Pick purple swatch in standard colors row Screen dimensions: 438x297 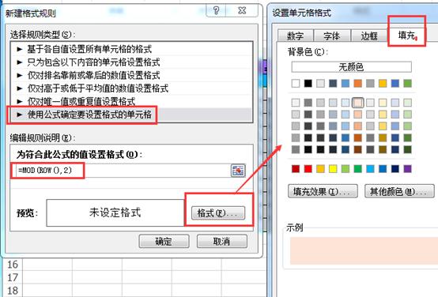click(407, 169)
